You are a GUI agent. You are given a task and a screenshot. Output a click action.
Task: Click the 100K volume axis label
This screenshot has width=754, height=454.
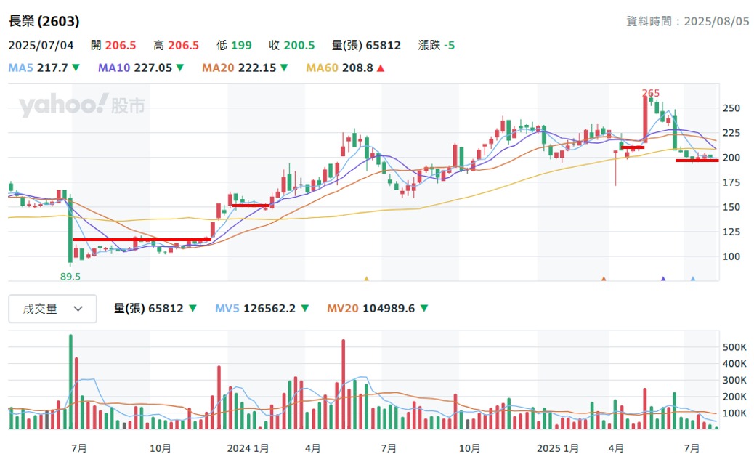click(735, 413)
